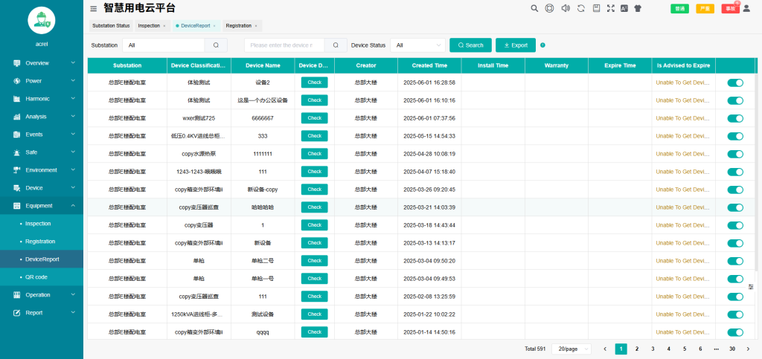Click the refresh arrows icon
This screenshot has width=762, height=359.
pyautogui.click(x=580, y=8)
